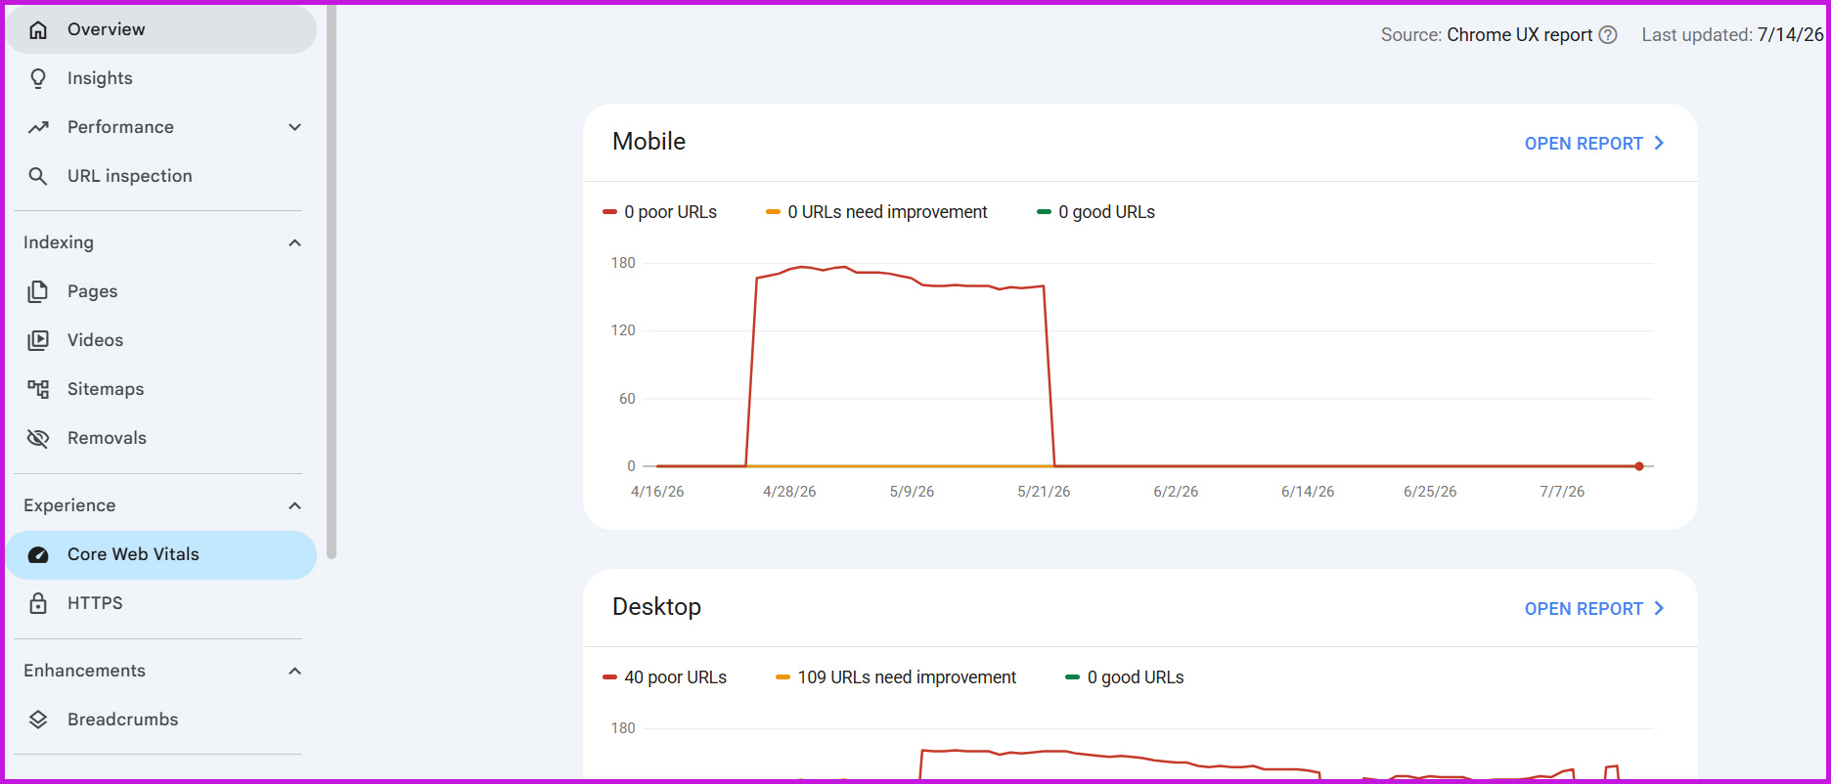Click the Chrome UX report help icon

[x=1608, y=35]
